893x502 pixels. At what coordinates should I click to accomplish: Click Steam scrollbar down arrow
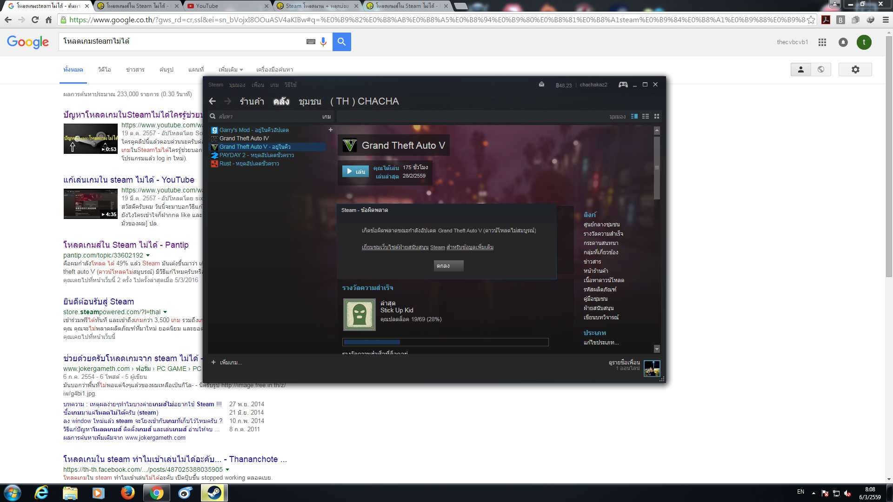[x=657, y=349]
